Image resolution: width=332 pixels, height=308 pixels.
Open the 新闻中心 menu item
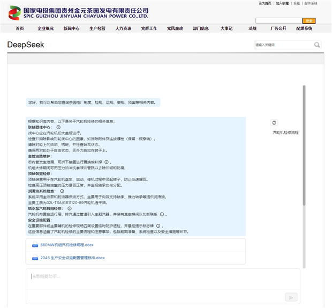tap(72, 28)
